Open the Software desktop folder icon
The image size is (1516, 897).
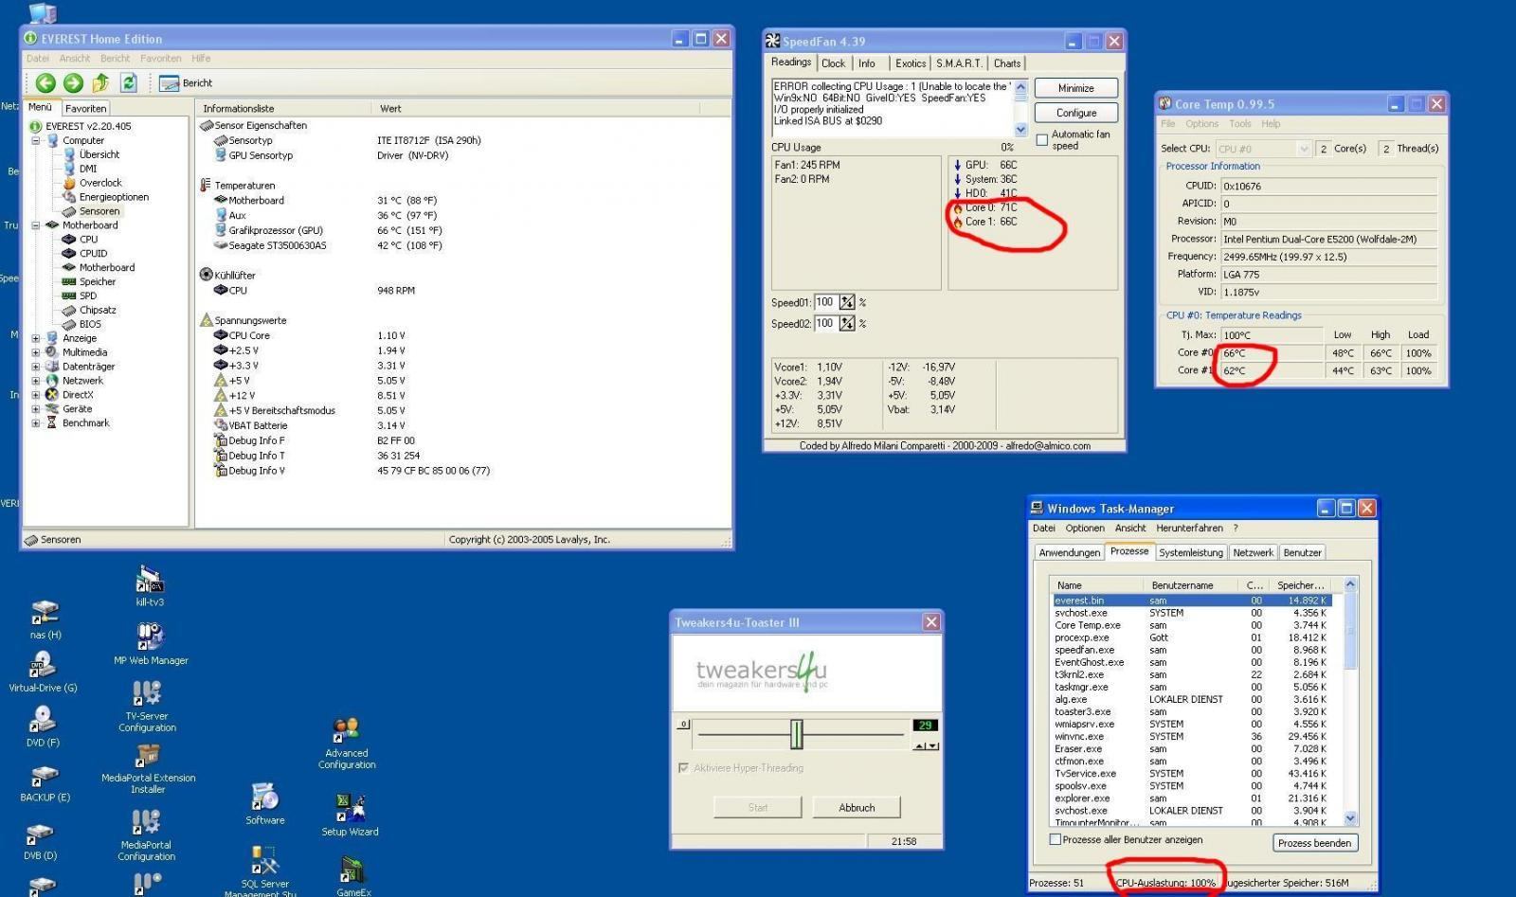264,804
